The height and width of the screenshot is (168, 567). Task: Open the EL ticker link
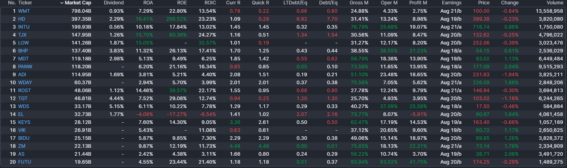(21, 114)
